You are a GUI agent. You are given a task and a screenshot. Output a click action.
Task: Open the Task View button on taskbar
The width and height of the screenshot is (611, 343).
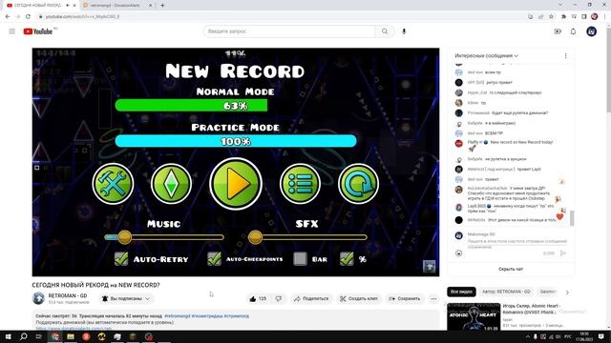coord(39,336)
